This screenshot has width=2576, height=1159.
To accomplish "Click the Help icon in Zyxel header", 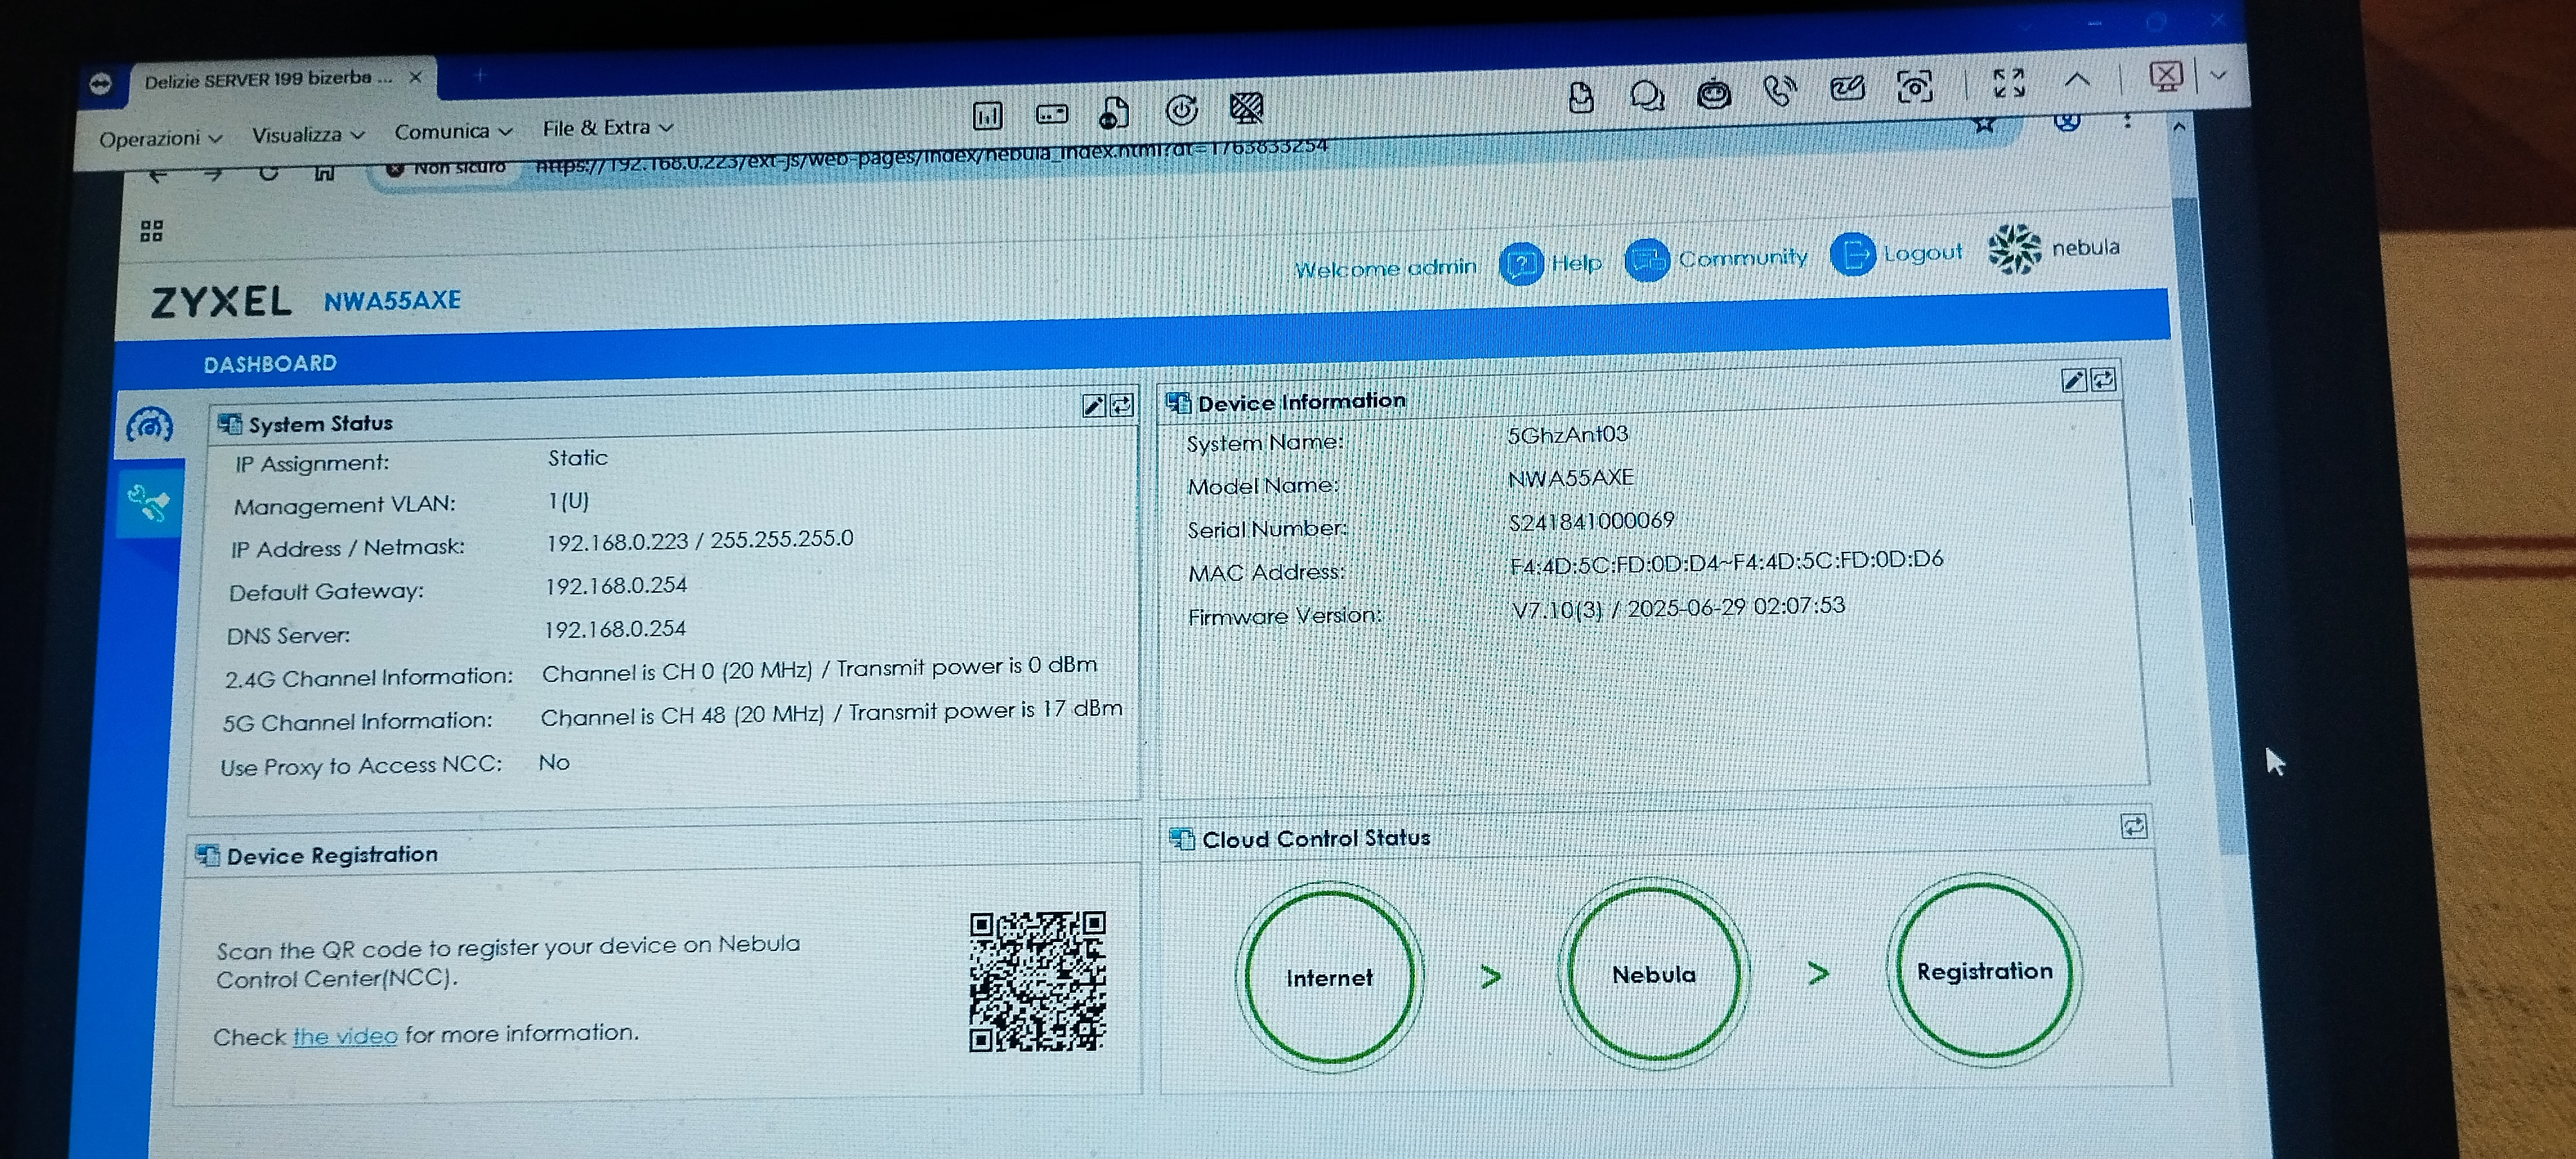I will tap(1521, 265).
